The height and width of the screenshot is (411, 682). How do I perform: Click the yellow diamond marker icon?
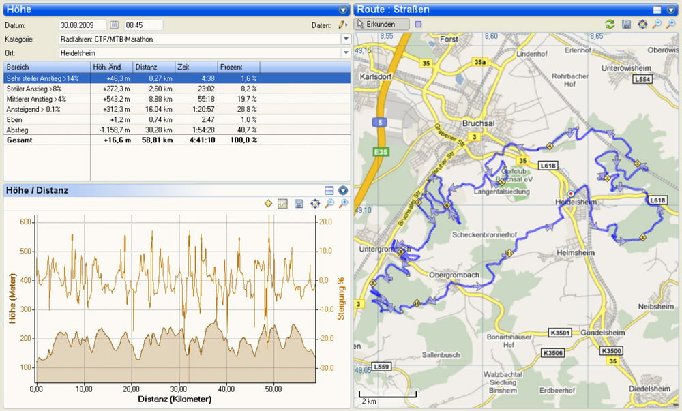click(x=268, y=203)
